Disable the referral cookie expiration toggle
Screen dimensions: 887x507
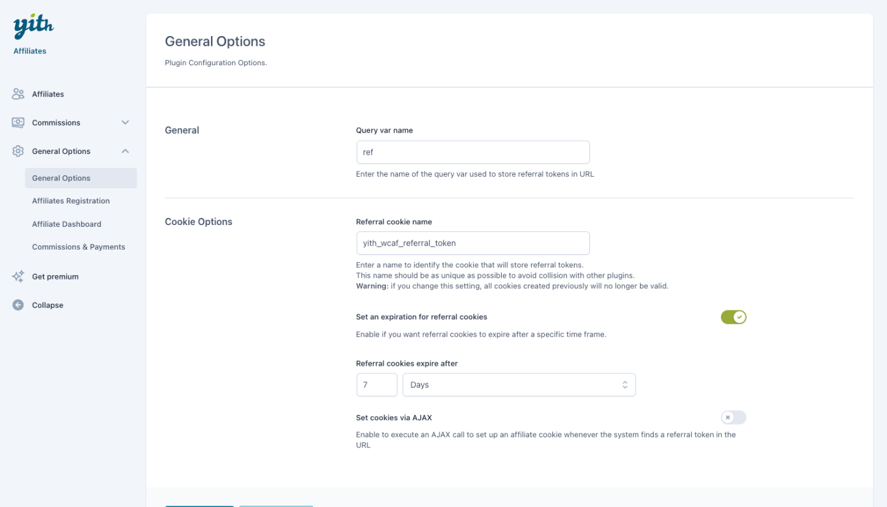(x=733, y=317)
